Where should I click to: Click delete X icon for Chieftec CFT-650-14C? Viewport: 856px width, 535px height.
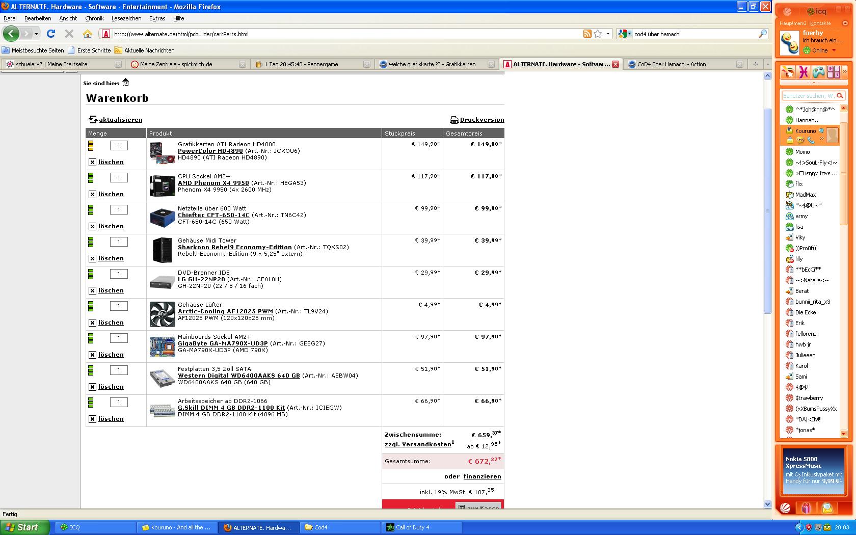pos(92,226)
